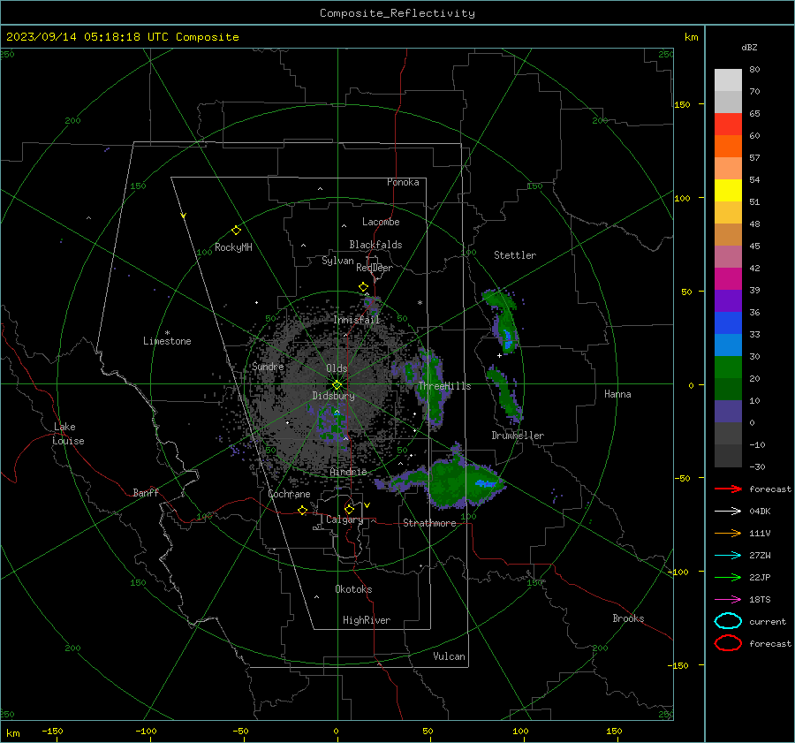This screenshot has height=743, width=795.
Task: Click the Strathmore city label
Action: pos(429,523)
